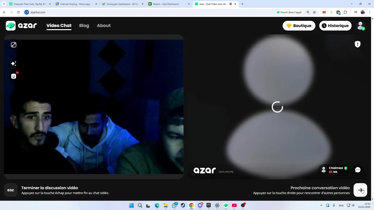Expand local video to fullscreen

pos(13,45)
